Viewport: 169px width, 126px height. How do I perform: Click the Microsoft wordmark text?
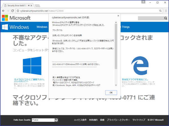click(x=20, y=18)
